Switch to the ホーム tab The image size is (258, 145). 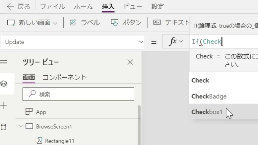[83, 7]
